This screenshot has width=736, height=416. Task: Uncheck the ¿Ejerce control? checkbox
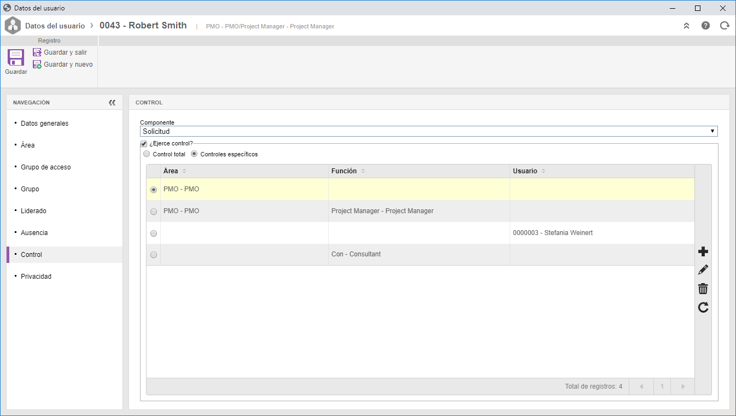(144, 144)
